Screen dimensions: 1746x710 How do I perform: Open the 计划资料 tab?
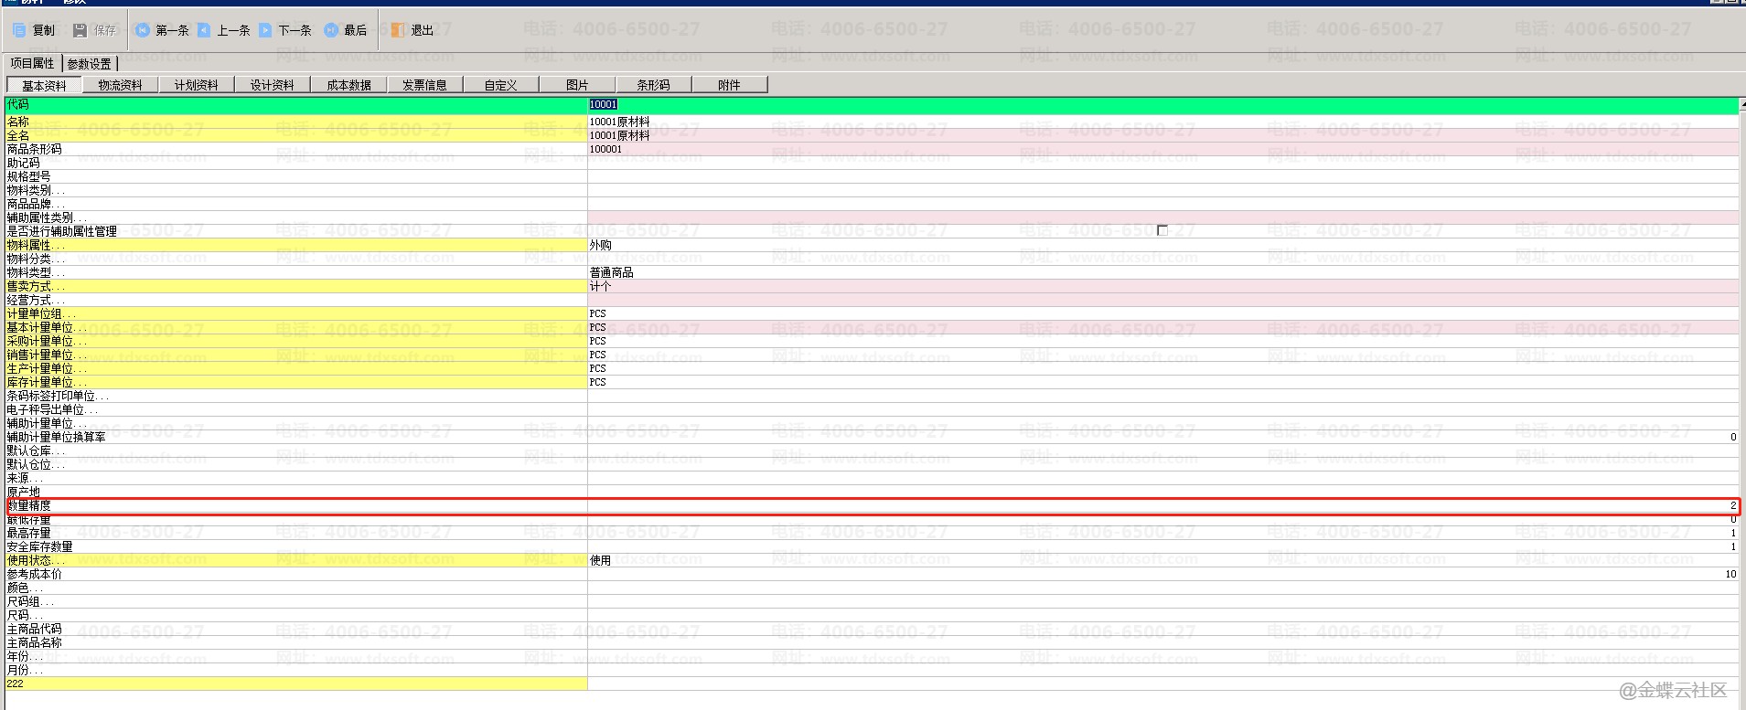click(197, 85)
